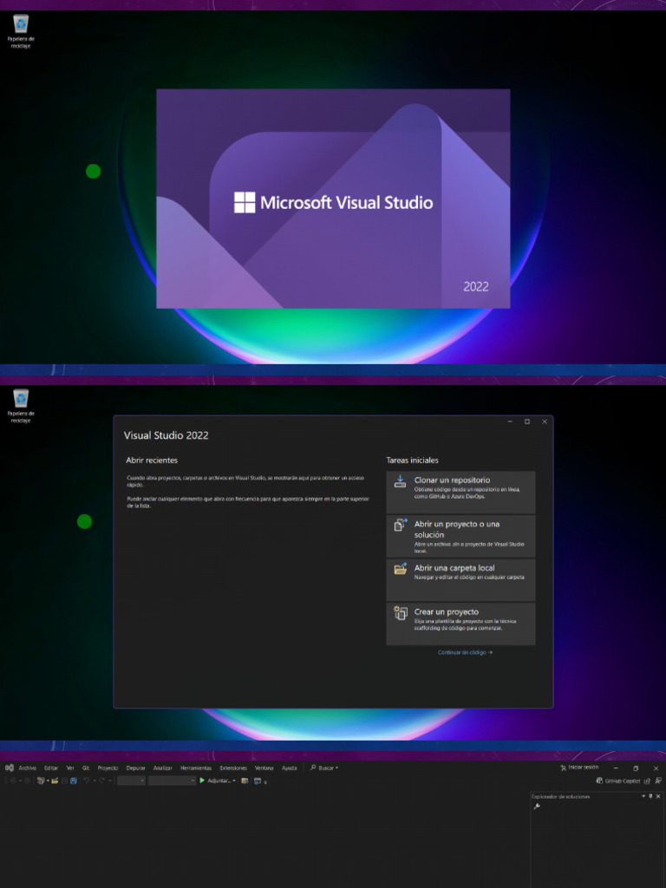Click Iniciar sesión to sign in

(578, 767)
